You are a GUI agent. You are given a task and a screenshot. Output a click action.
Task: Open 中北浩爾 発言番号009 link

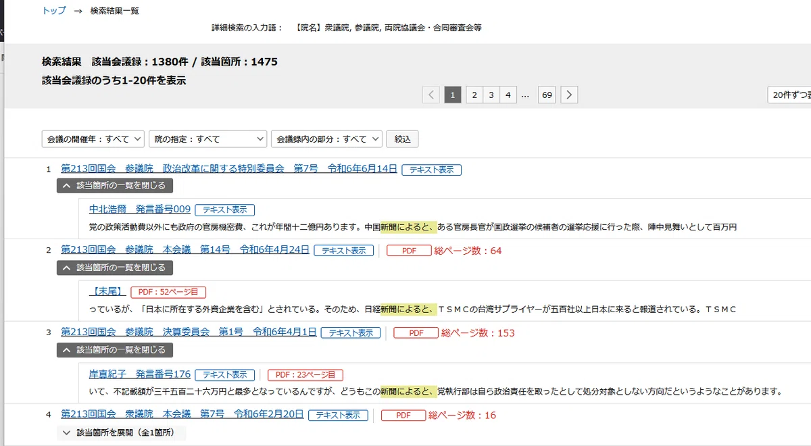(x=140, y=209)
